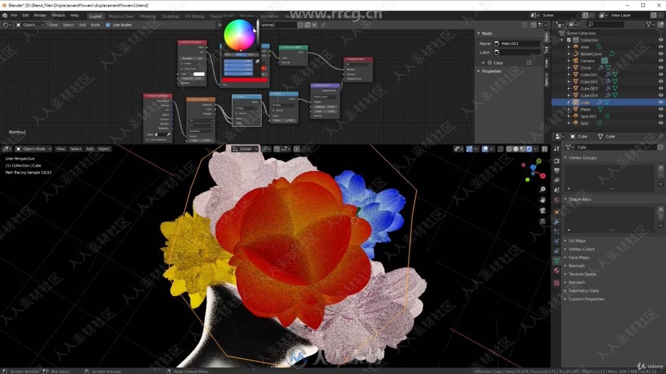This screenshot has height=374, width=666.
Task: Hide the Camera object in outliner
Action: tap(661, 61)
